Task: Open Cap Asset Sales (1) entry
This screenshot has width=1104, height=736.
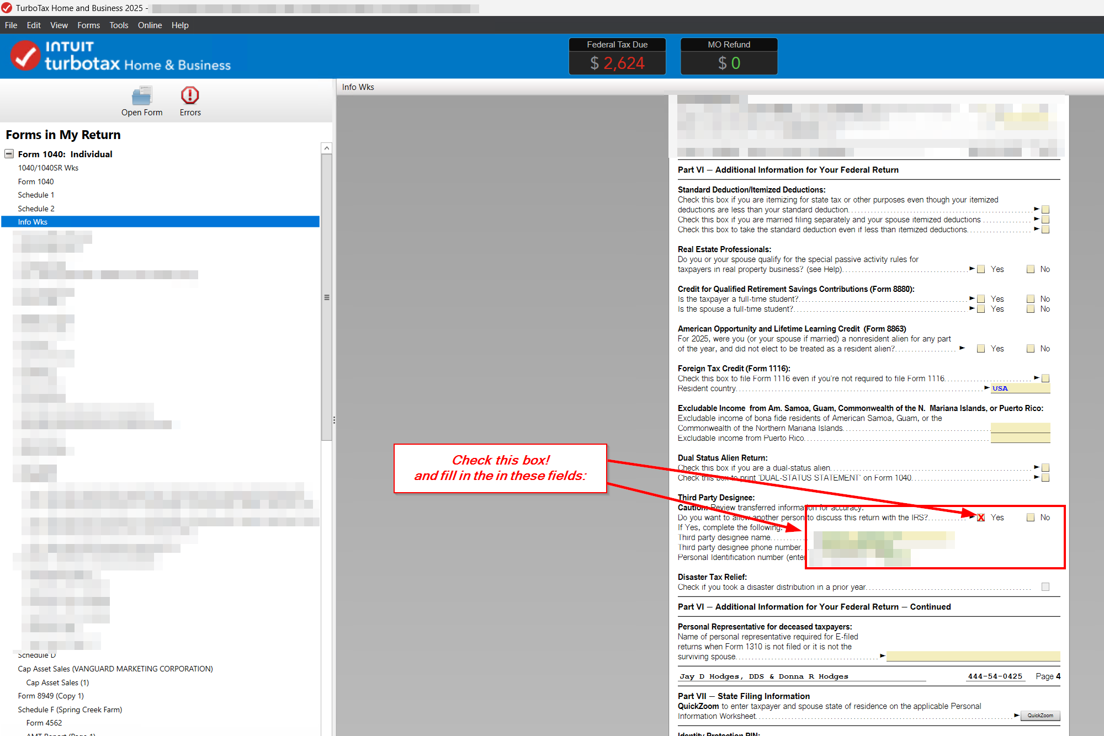Action: coord(57,682)
